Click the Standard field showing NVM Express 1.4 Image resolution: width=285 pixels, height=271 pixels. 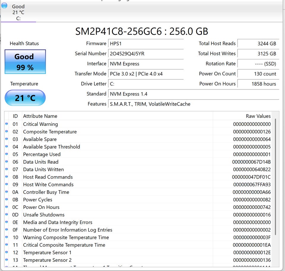[x=194, y=94]
